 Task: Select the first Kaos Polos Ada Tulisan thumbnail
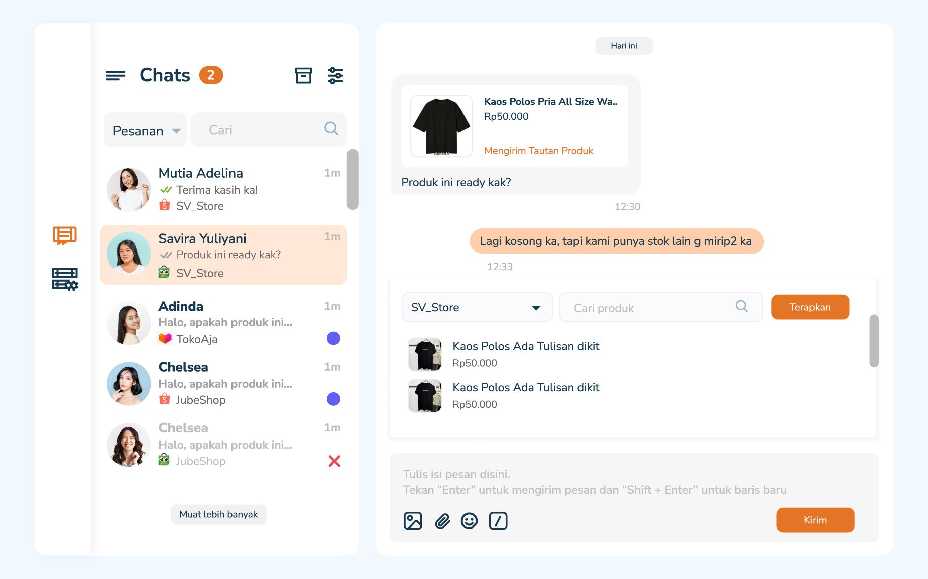[x=425, y=354]
